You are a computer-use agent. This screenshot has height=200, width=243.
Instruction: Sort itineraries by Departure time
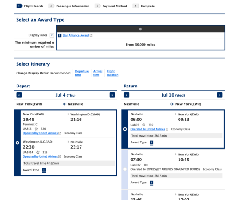pyautogui.click(x=82, y=73)
